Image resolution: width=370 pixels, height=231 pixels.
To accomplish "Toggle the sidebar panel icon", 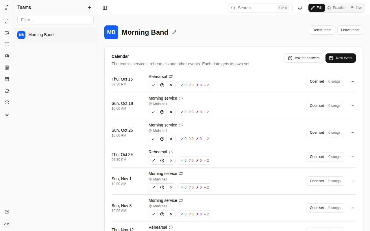I will click(105, 8).
